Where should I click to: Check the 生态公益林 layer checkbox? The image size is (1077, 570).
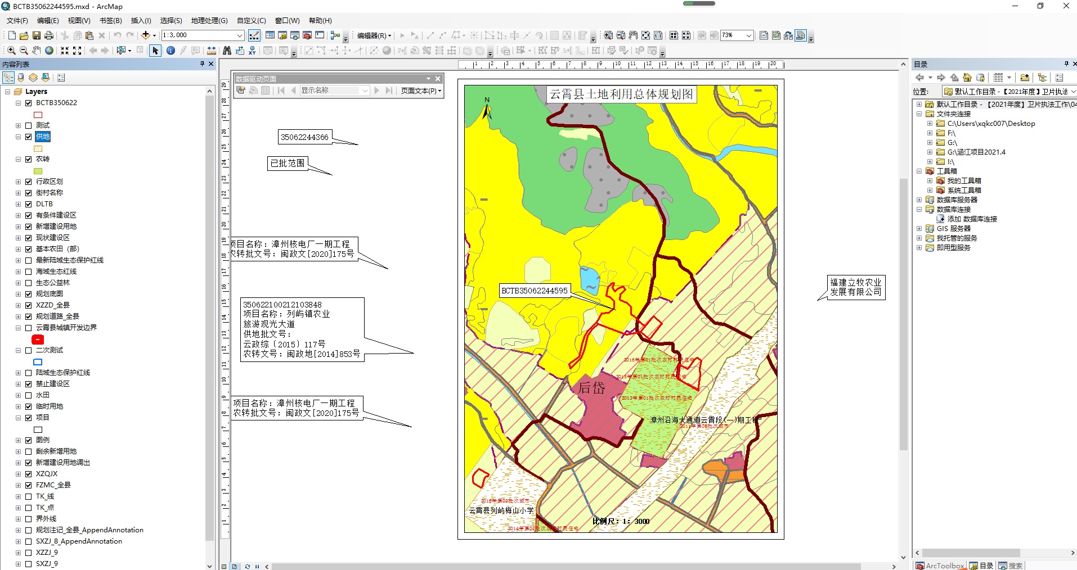28,283
